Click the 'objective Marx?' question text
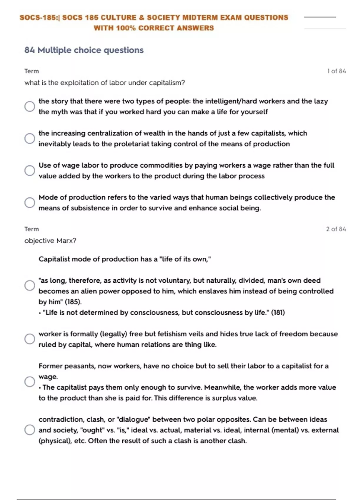353x500 pixels. [50, 241]
